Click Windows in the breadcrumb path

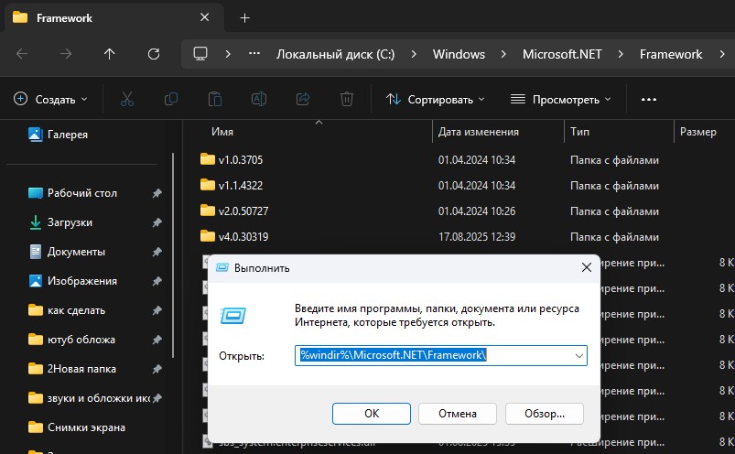click(459, 54)
